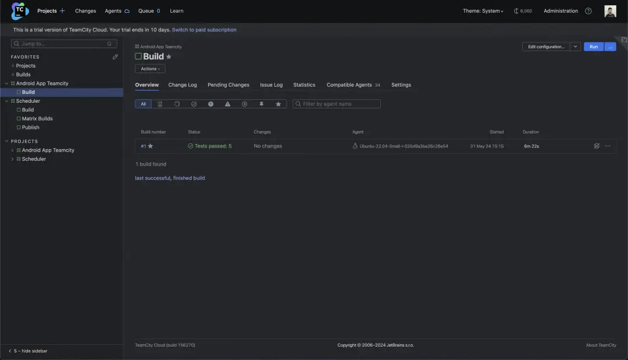Image resolution: width=628 pixels, height=360 pixels.
Task: Filter builds by favorite star icon
Action: point(278,104)
